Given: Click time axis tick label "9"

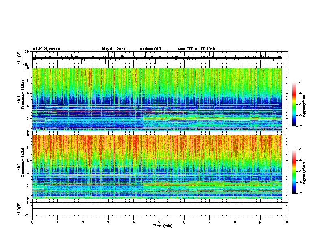Looking at the screenshot, I should coord(260,222).
